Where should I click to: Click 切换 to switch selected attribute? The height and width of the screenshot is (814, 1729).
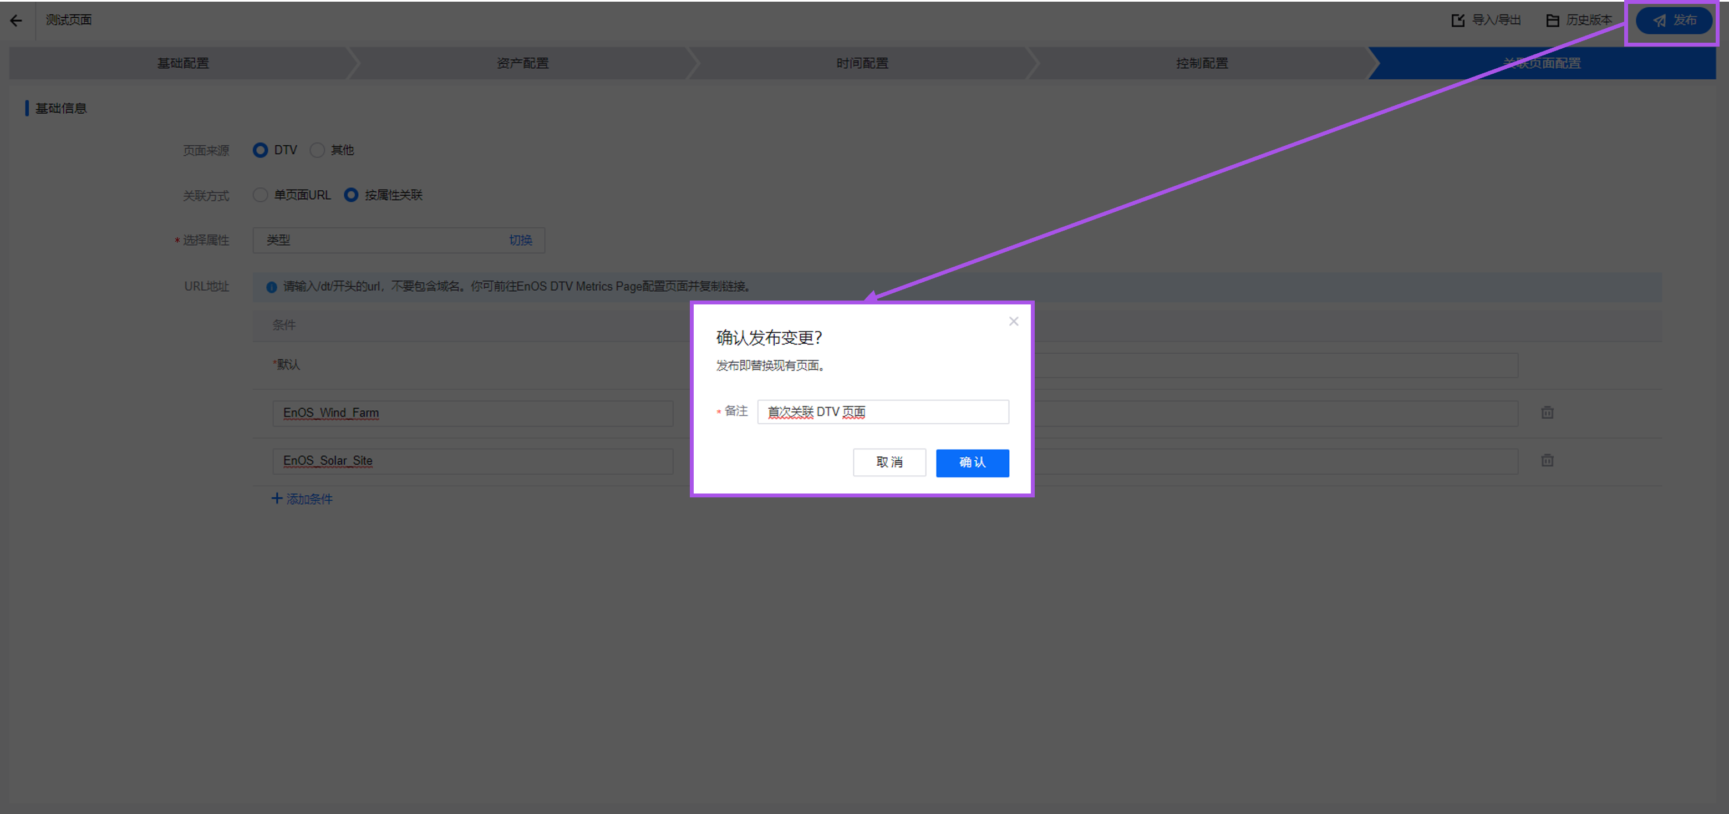(x=520, y=240)
